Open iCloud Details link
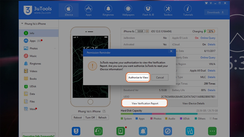Viewport: 244px width, 137px height. tap(211, 44)
